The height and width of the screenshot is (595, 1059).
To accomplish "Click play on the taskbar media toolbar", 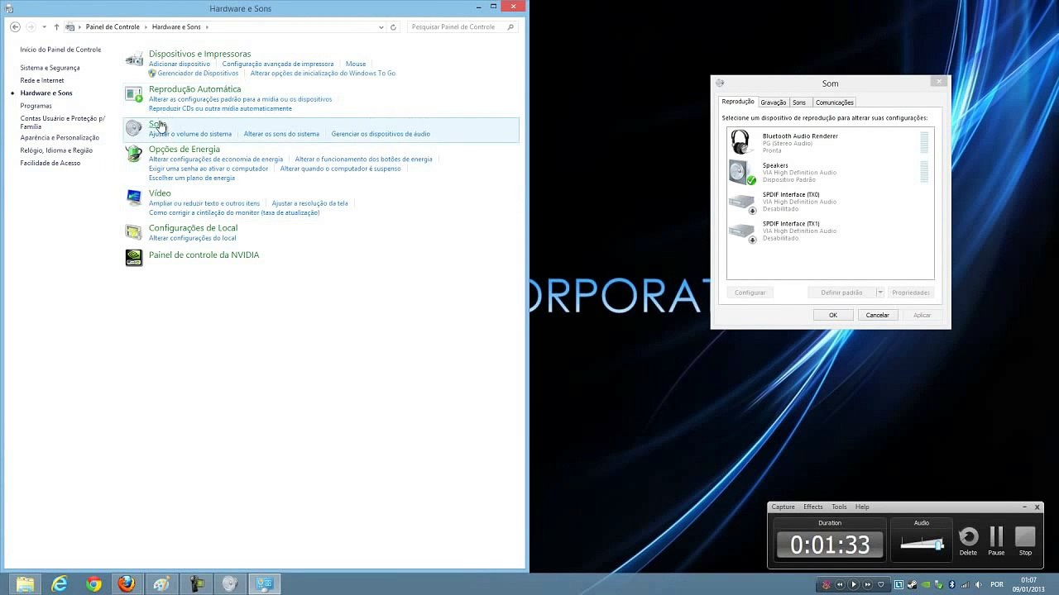I will point(854,584).
